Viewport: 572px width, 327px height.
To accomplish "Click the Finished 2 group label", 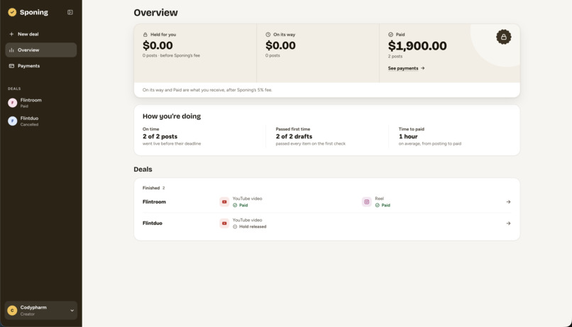I will (153, 188).
